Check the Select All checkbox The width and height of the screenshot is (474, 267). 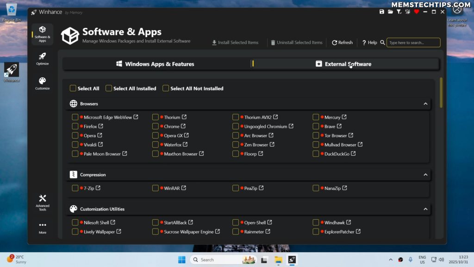(x=73, y=88)
